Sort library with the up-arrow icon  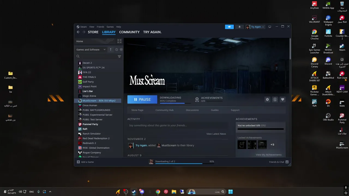[x=110, y=50]
